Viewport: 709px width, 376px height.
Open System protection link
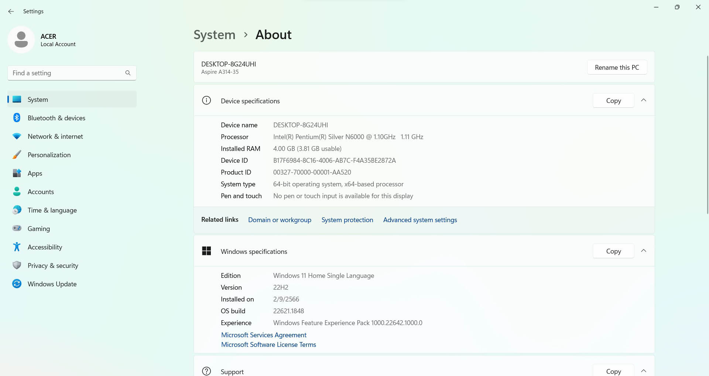point(347,220)
